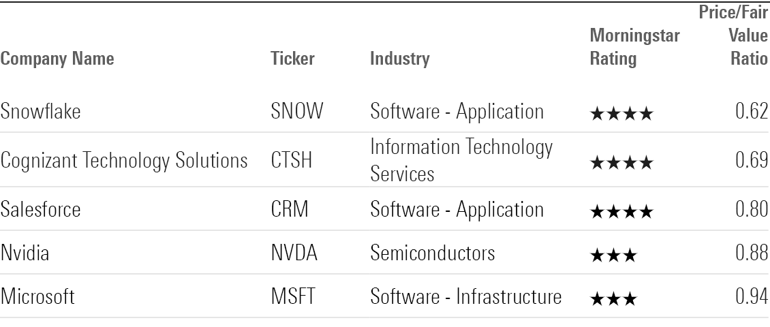The width and height of the screenshot is (770, 327).
Task: Open the Snowflake company name
Action: click(x=40, y=111)
